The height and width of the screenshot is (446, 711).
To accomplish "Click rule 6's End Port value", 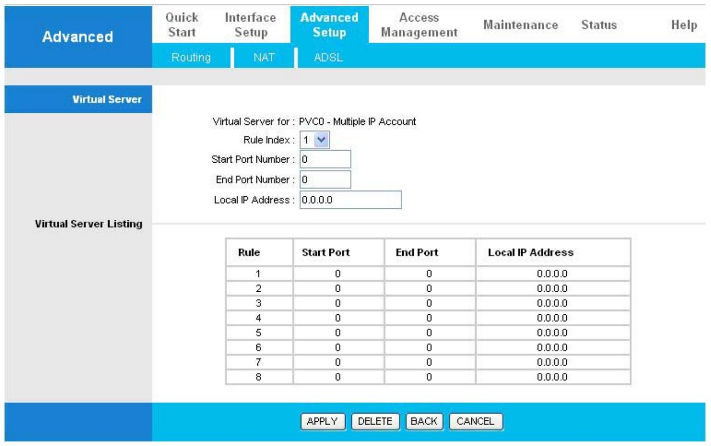I will click(430, 347).
